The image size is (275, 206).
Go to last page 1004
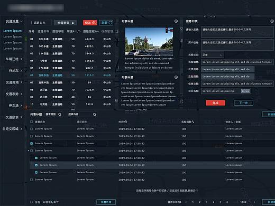tap(243, 202)
